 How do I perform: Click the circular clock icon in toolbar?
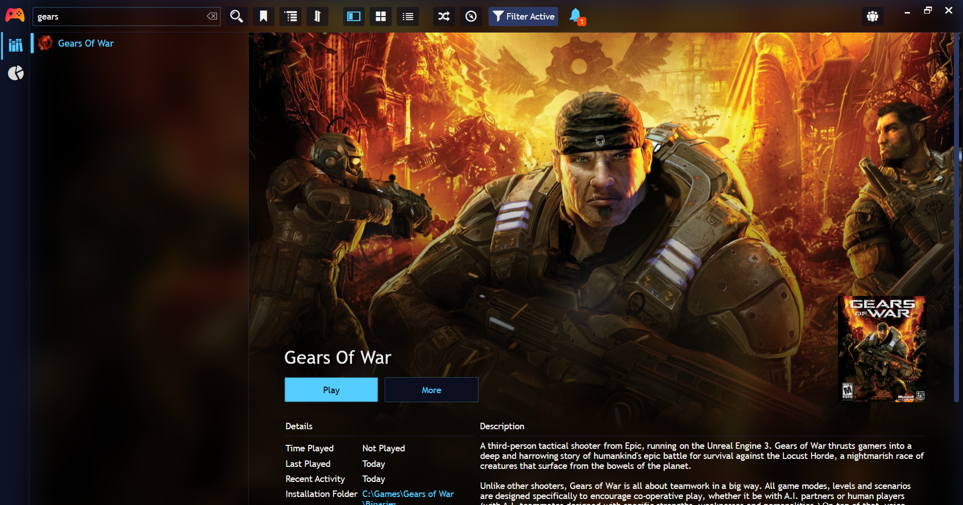click(x=471, y=17)
